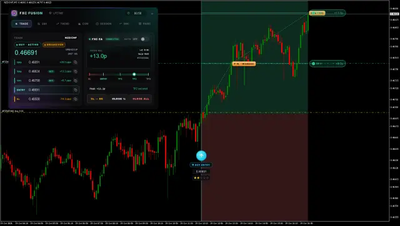
Task: Open the SESSION tab
Action: 104,24
